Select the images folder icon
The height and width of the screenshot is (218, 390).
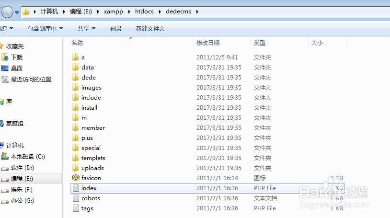coord(75,87)
